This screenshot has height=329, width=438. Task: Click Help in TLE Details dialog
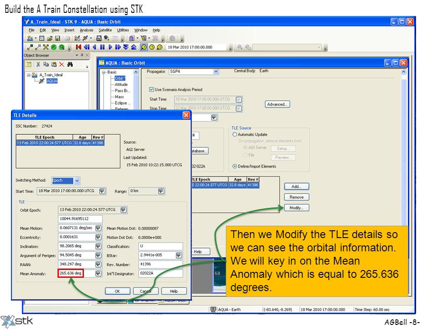click(174, 291)
